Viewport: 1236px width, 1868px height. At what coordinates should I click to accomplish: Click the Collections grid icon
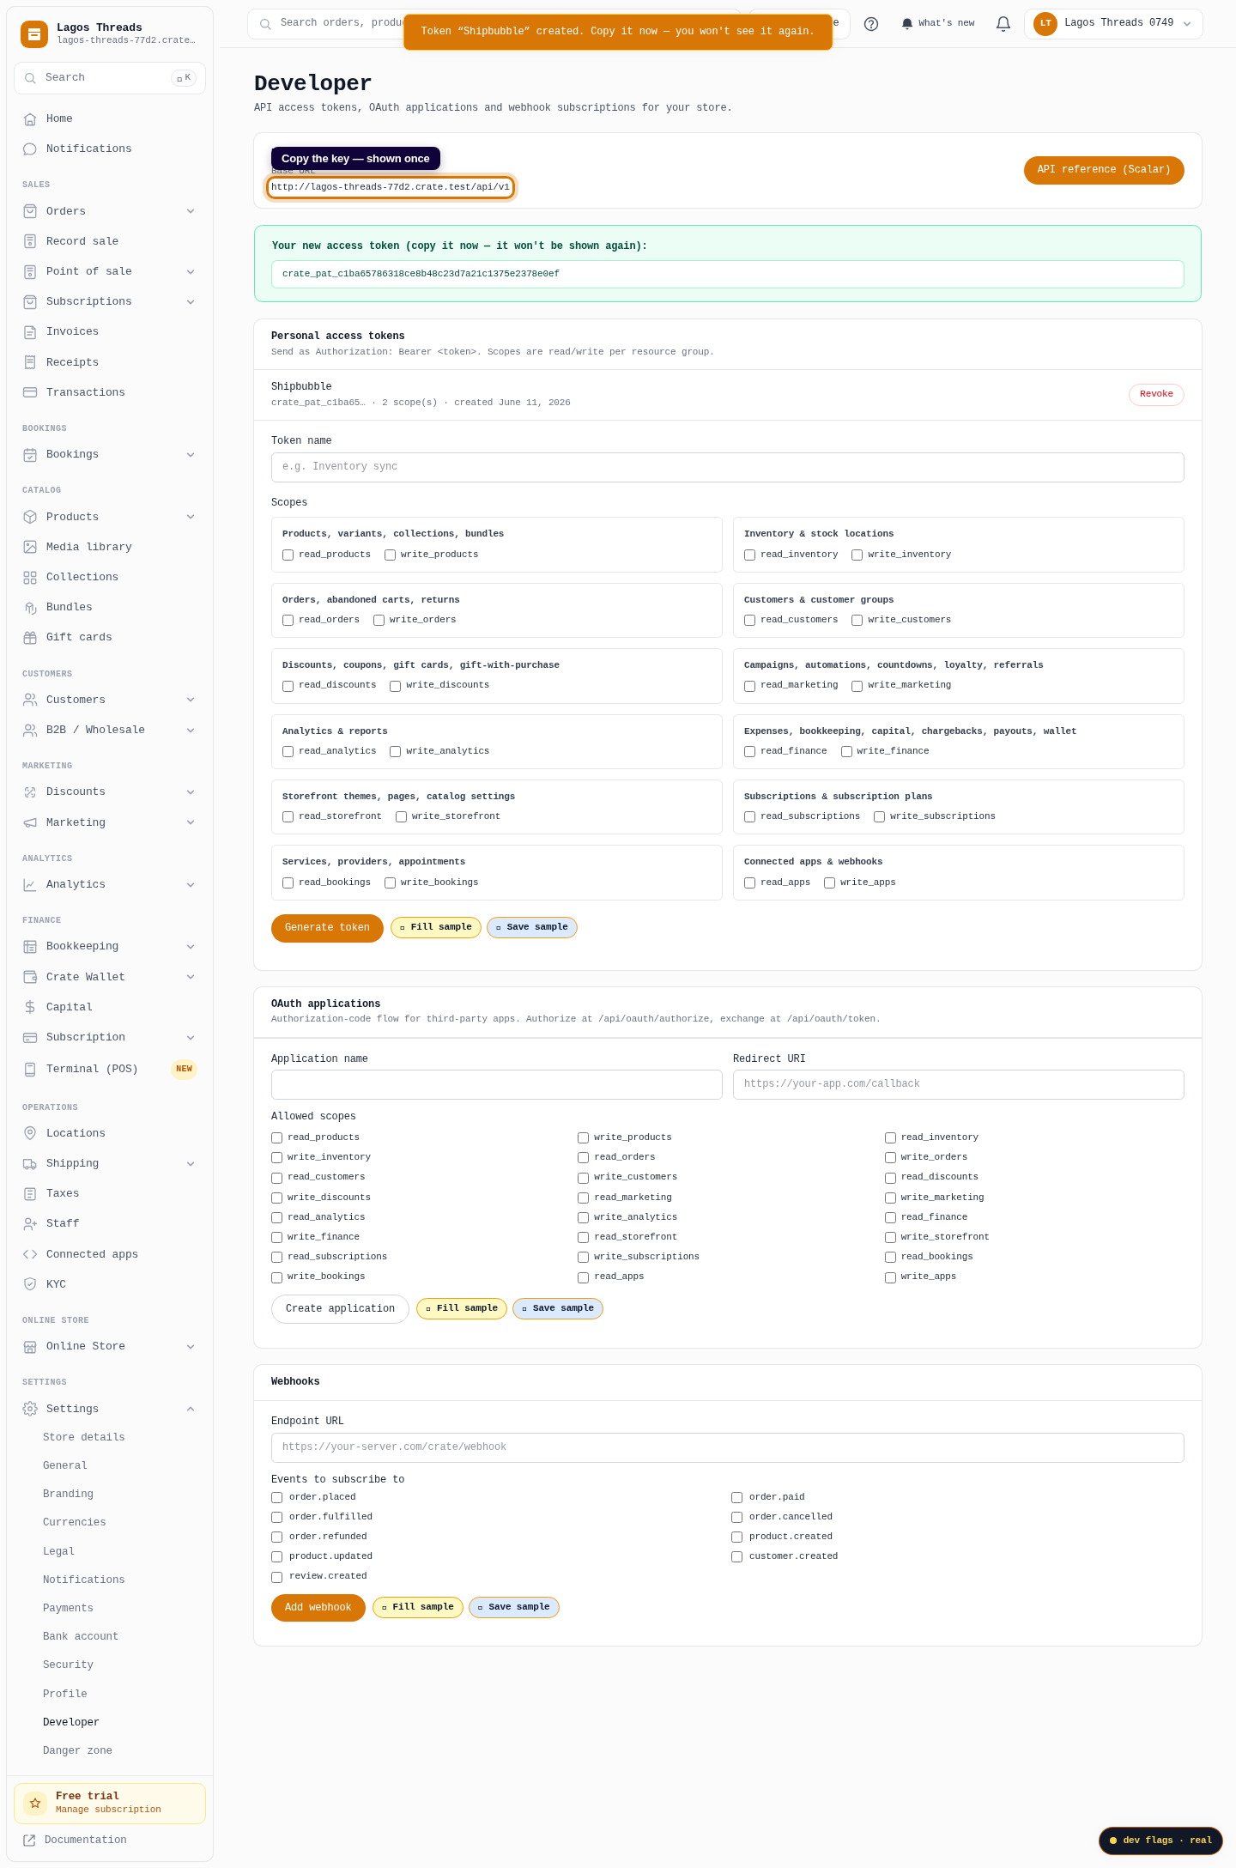click(30, 578)
